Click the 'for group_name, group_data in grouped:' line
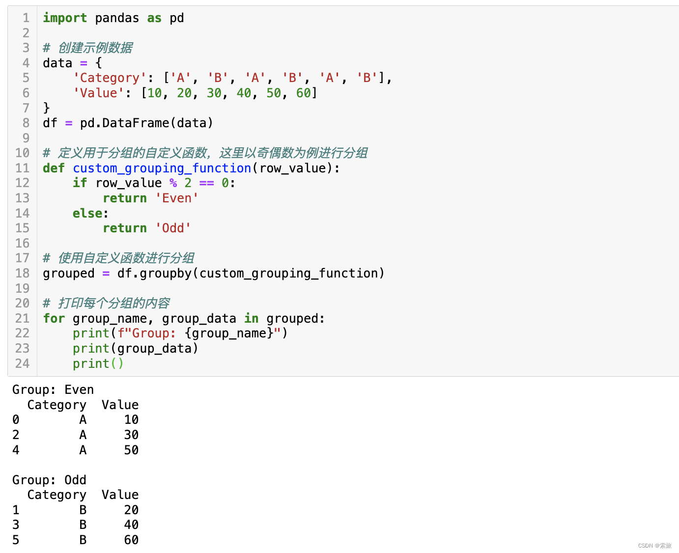679x553 pixels. [x=184, y=319]
